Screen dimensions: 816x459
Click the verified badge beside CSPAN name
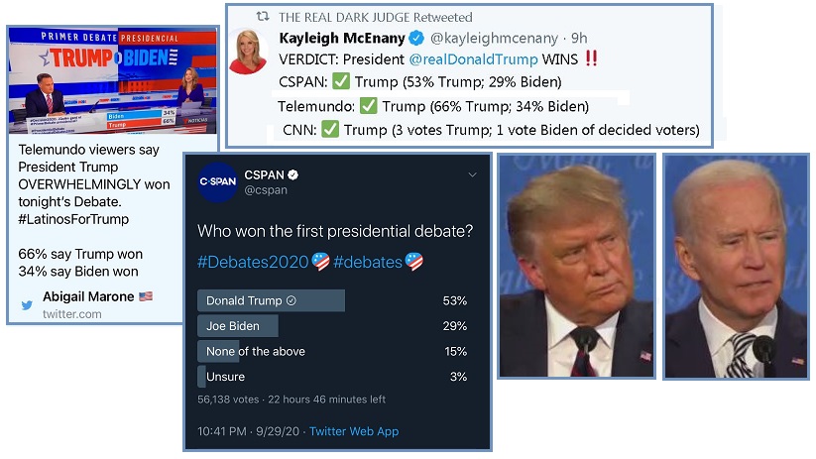(293, 175)
